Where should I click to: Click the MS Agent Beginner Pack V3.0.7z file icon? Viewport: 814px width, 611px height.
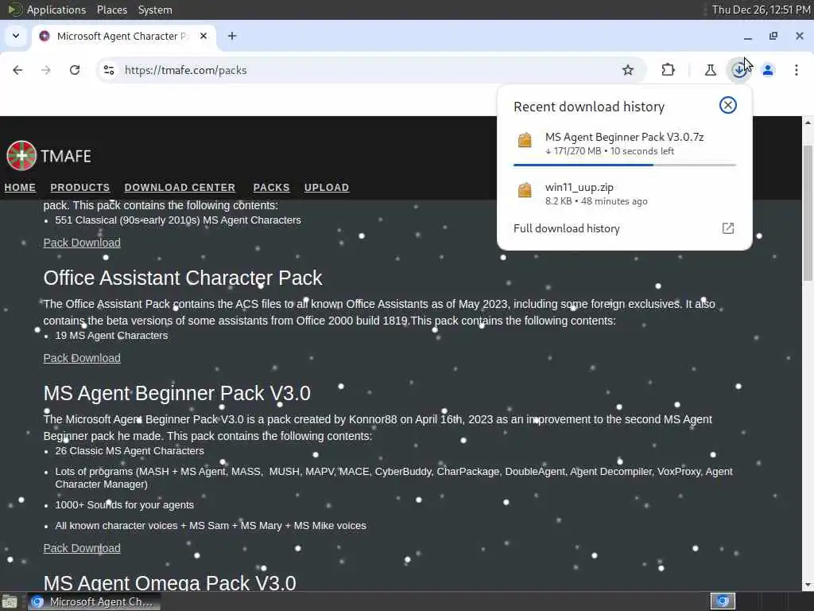(x=525, y=140)
